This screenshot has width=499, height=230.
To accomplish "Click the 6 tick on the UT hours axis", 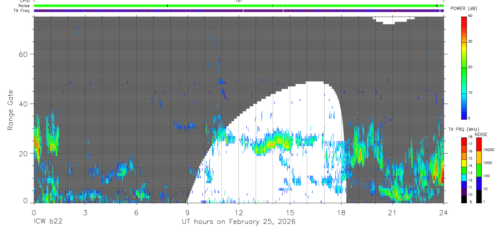I will click(x=136, y=212).
